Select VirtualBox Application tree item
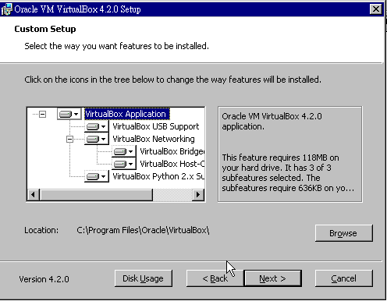This screenshot has height=301, width=387. coord(127,114)
